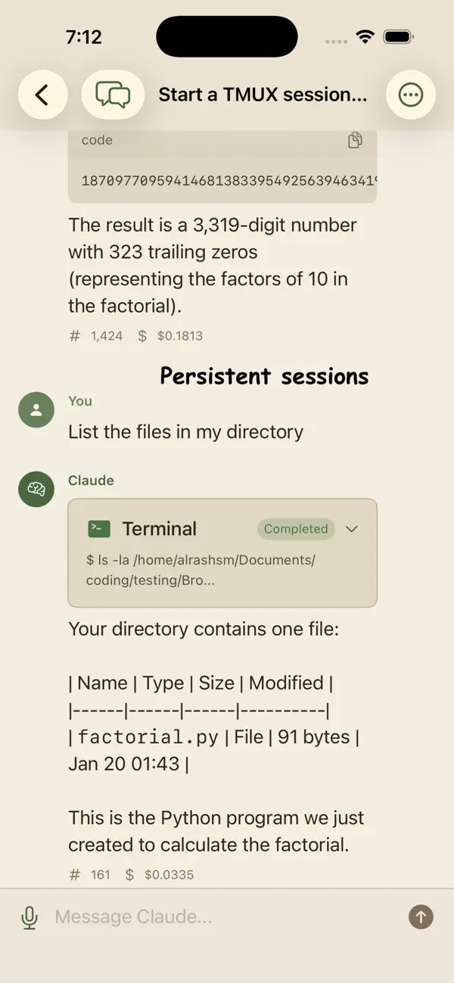454x983 pixels.
Task: Send the message with the arrow button
Action: point(421,916)
